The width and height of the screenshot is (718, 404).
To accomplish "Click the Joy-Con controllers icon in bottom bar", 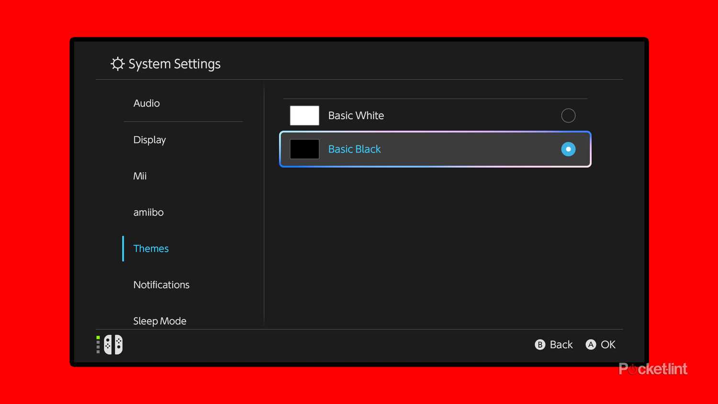I will 113,344.
